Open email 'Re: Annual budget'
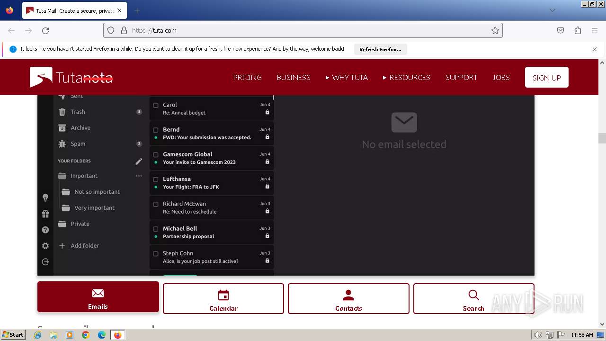The height and width of the screenshot is (341, 606). click(x=212, y=108)
